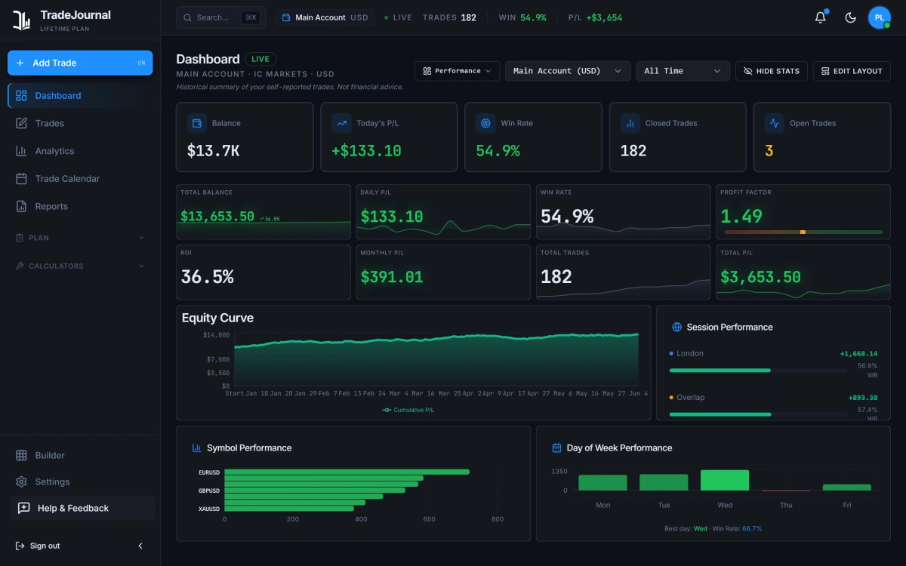906x566 pixels.
Task: Click the Symbol Performance chart icon
Action: coord(196,448)
